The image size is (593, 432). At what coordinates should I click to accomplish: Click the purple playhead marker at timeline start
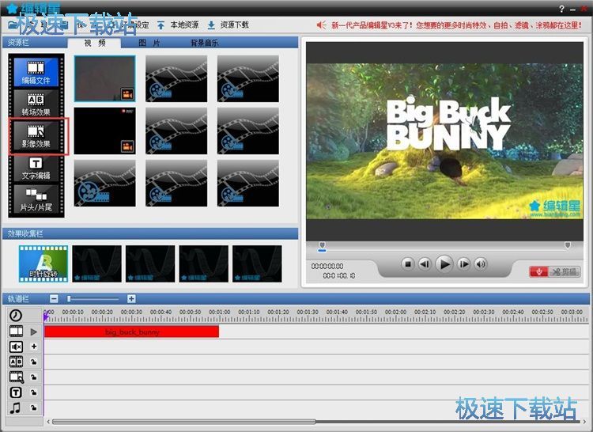47,316
